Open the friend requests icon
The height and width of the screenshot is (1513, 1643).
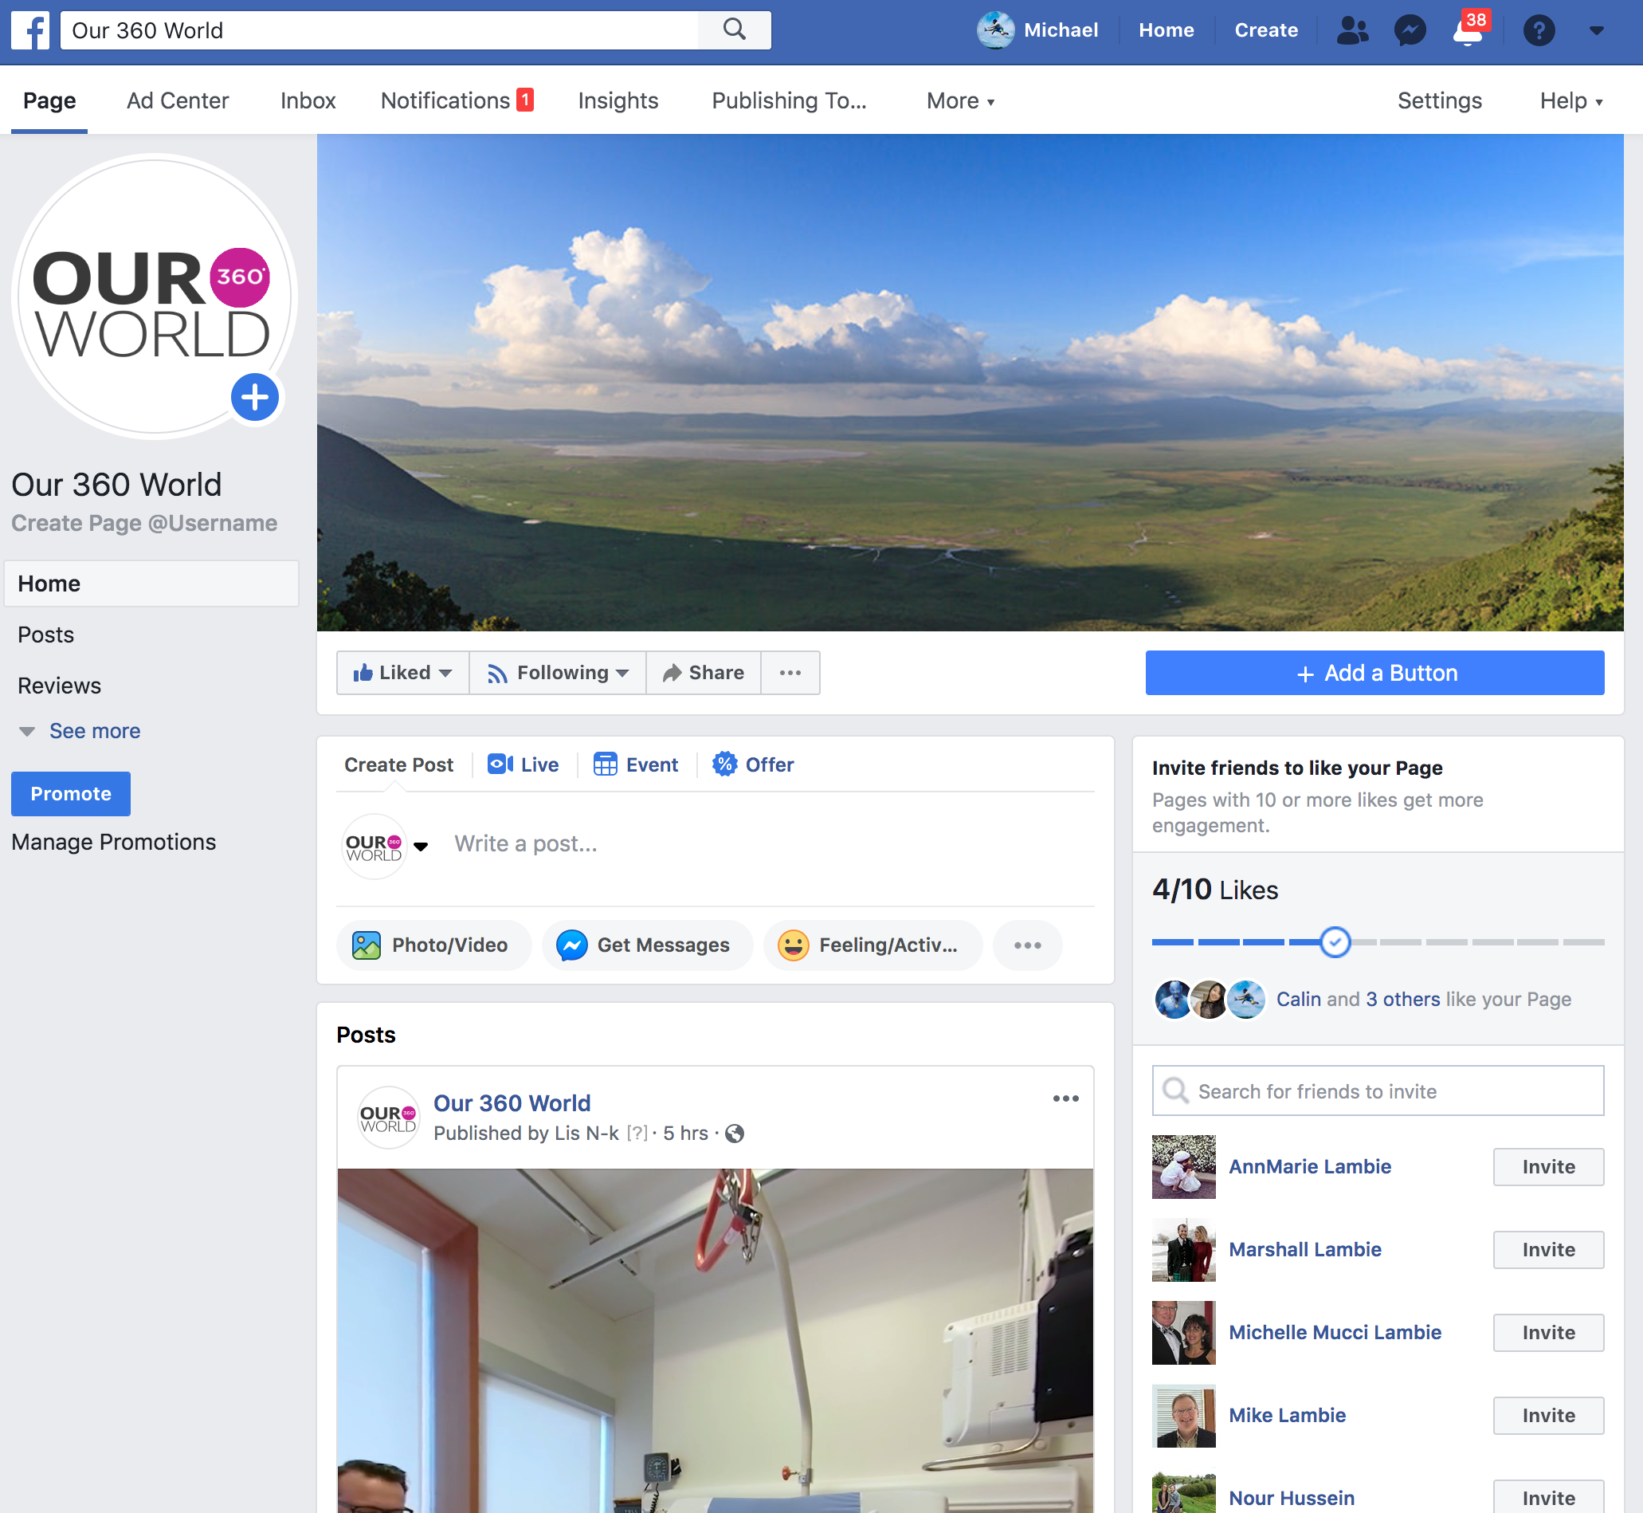click(1351, 30)
